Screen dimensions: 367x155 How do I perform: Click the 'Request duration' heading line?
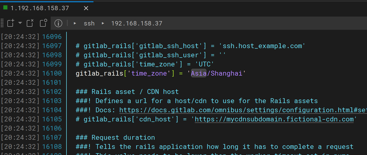tap(115, 137)
